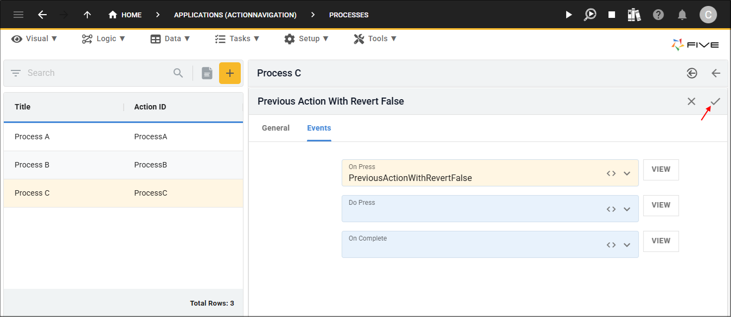Cancel editing with the X icon
731x317 pixels.
tap(691, 101)
